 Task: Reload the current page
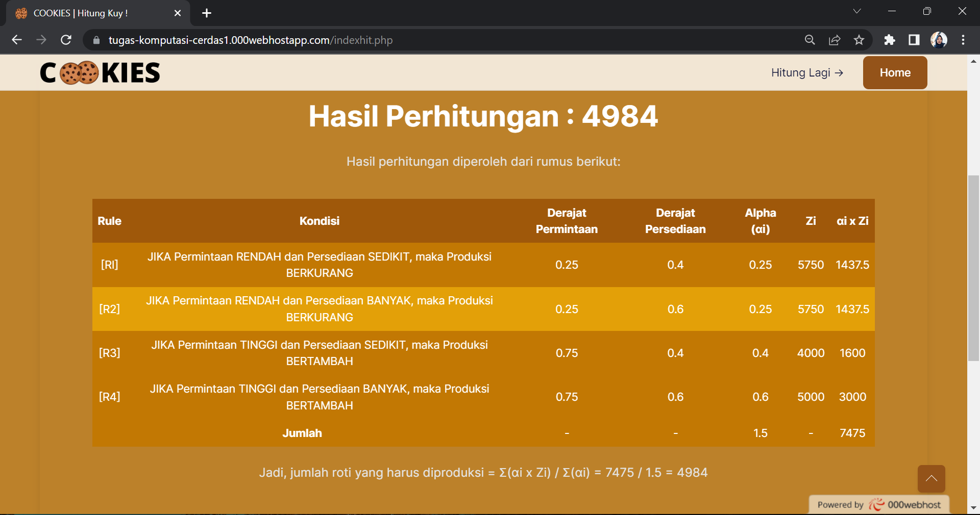coord(66,40)
